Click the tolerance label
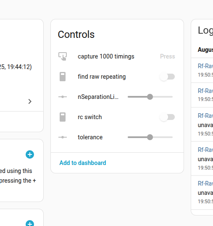The image size is (213, 226). point(90,137)
